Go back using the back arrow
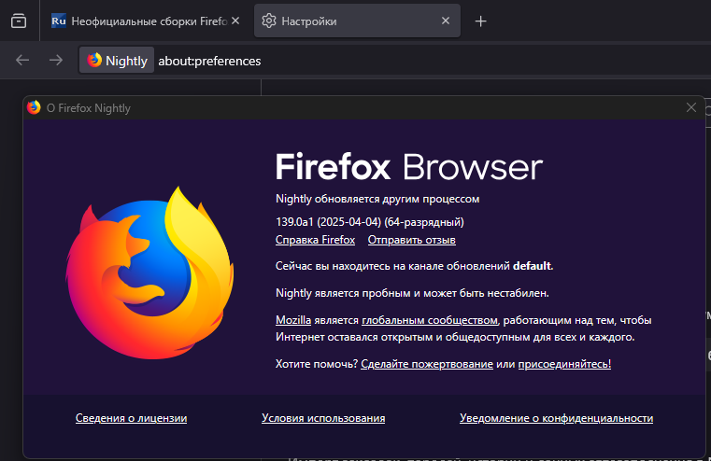 (22, 61)
